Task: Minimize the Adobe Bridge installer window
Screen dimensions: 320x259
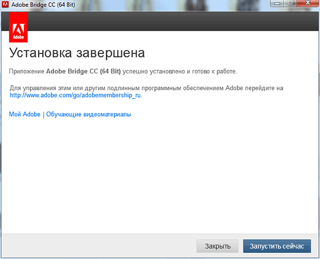Action: (277, 3)
